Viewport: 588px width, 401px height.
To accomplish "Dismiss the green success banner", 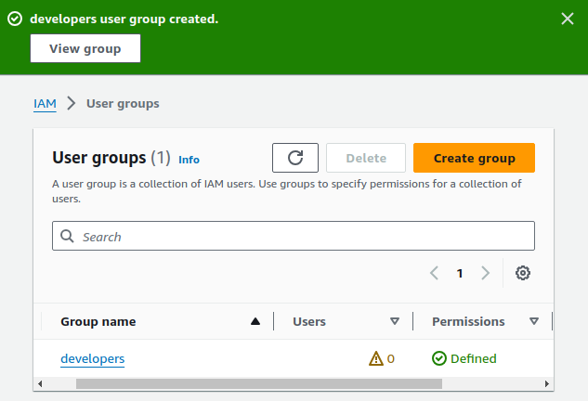I will click(x=568, y=19).
